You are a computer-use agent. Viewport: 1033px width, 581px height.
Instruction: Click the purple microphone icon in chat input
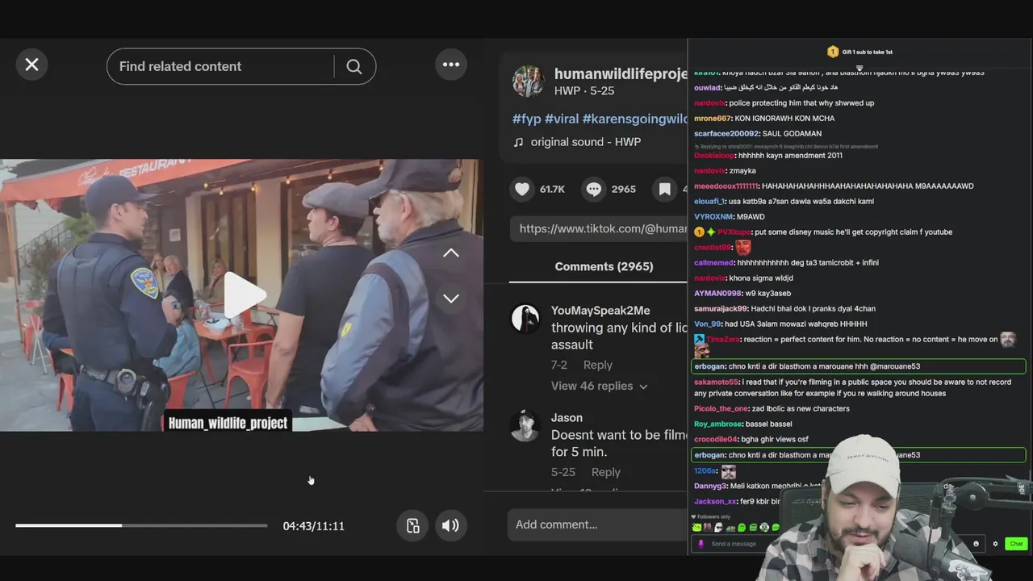coord(701,544)
